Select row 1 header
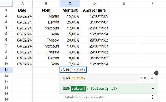This screenshot has height=102, width=166. (x=6, y=10)
